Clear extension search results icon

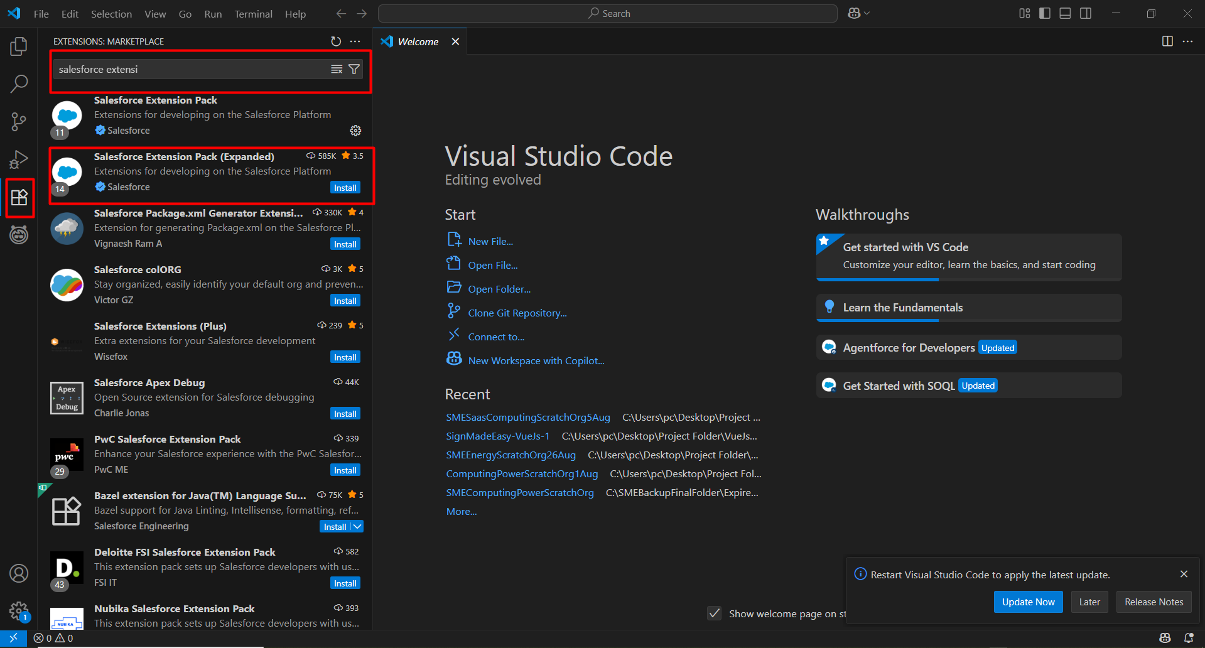point(337,69)
